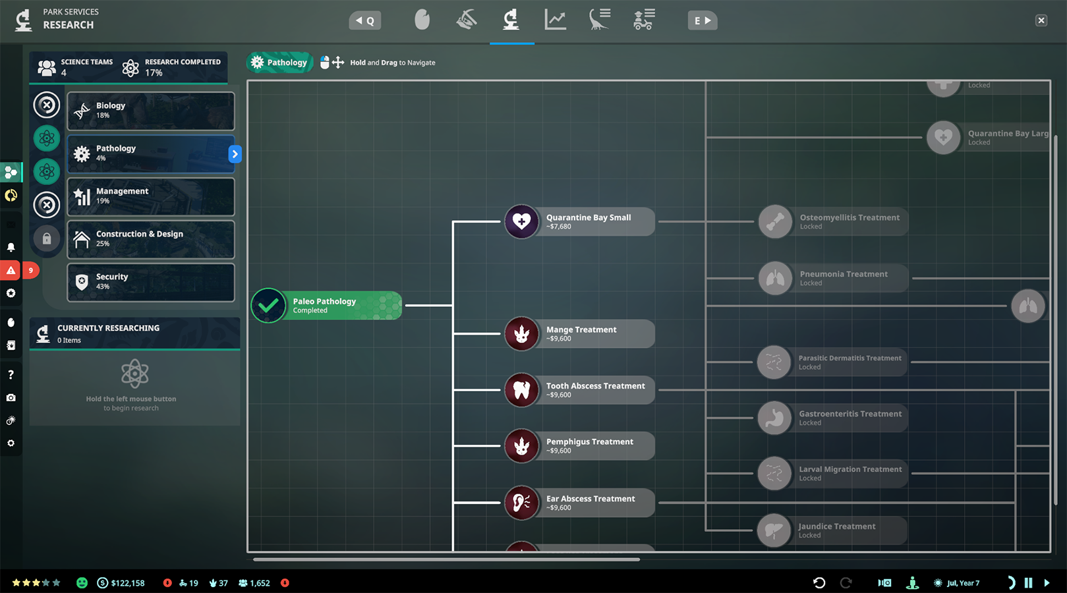Viewport: 1067px width, 593px height.
Task: Open the egg hatchery icon in top bar
Action: tap(422, 20)
